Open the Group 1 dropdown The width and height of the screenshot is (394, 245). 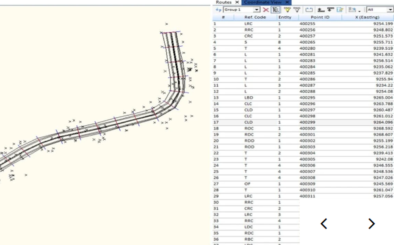[x=256, y=10]
